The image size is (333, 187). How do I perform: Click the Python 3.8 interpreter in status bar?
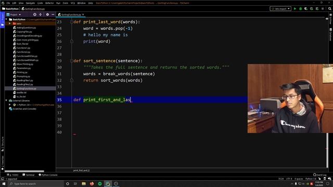pyautogui.click(x=311, y=179)
